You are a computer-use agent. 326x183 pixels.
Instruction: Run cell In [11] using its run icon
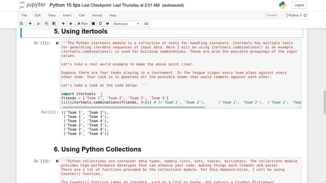click(x=57, y=43)
